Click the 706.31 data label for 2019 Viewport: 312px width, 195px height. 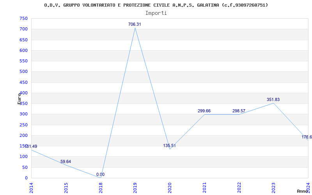click(135, 24)
